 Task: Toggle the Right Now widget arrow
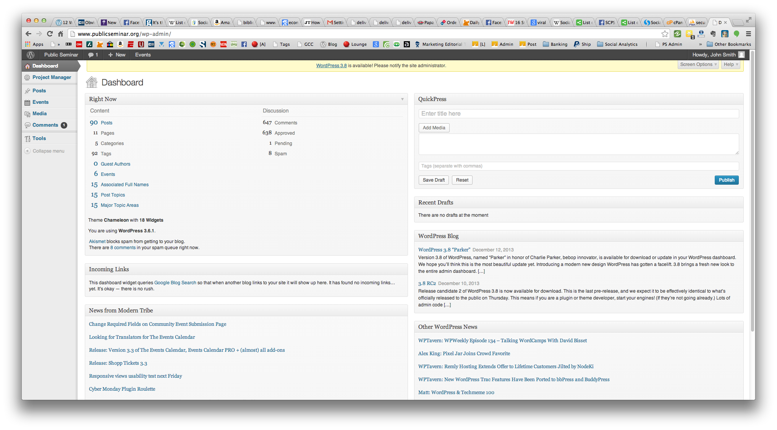point(402,99)
